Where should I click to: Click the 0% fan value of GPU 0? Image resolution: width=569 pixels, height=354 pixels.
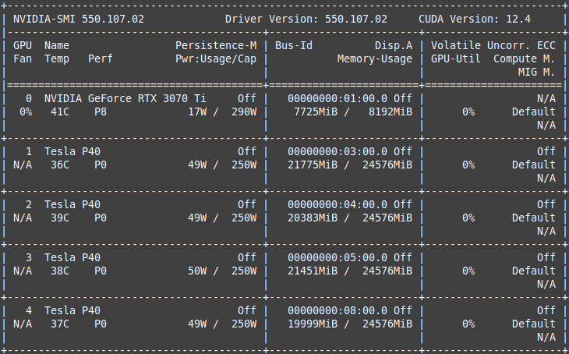26,112
